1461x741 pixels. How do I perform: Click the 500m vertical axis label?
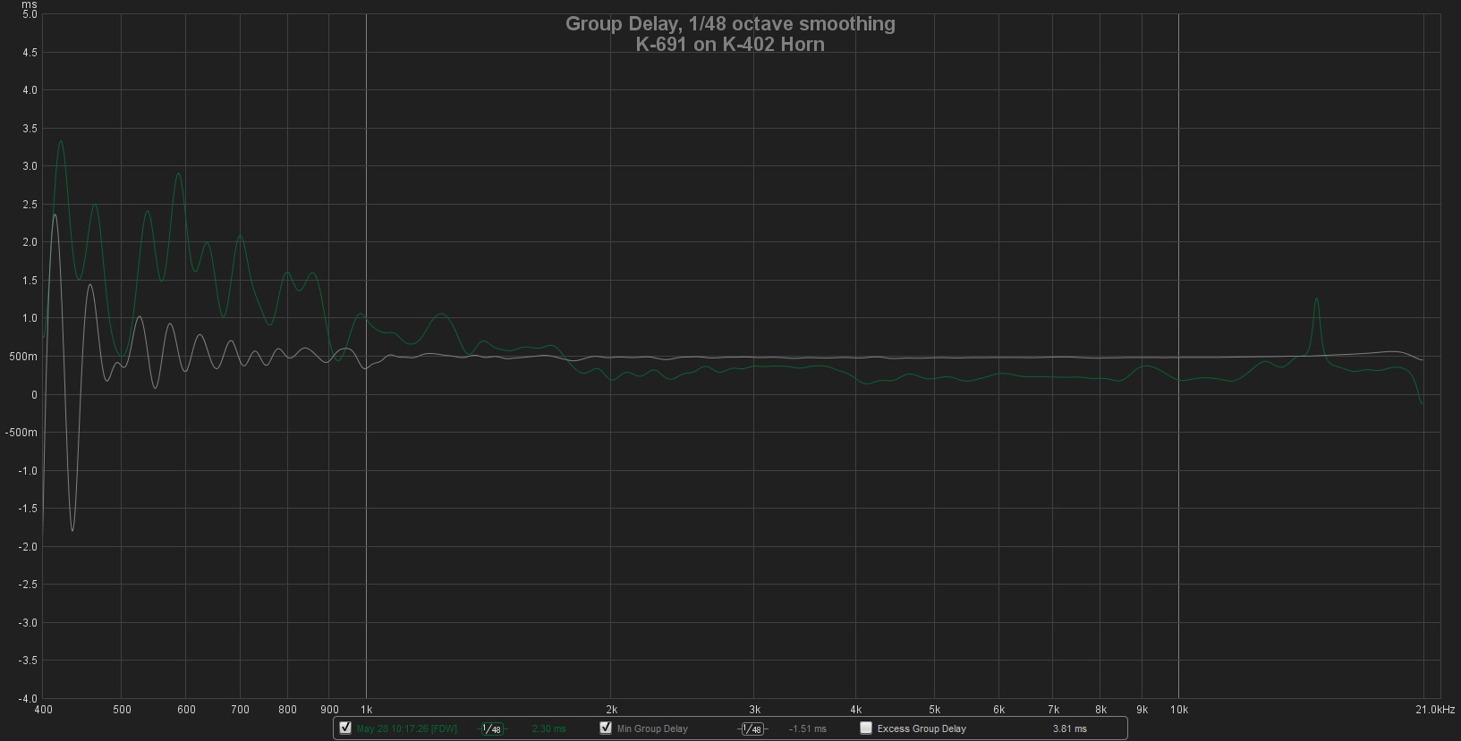[x=24, y=357]
